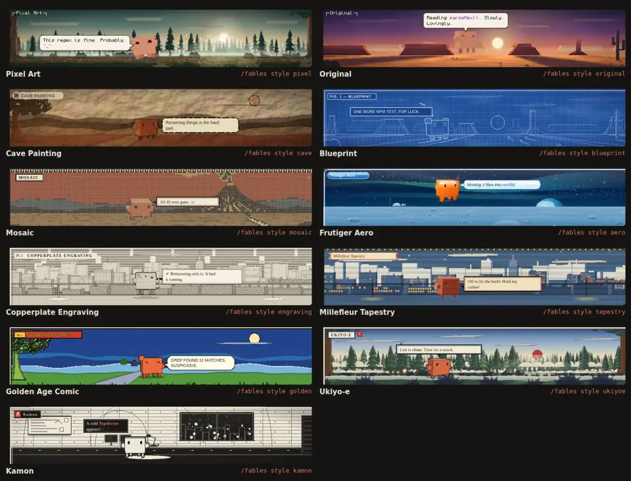Click the 'Pixel Art' title caption
Image resolution: width=631 pixels, height=481 pixels.
(23, 74)
